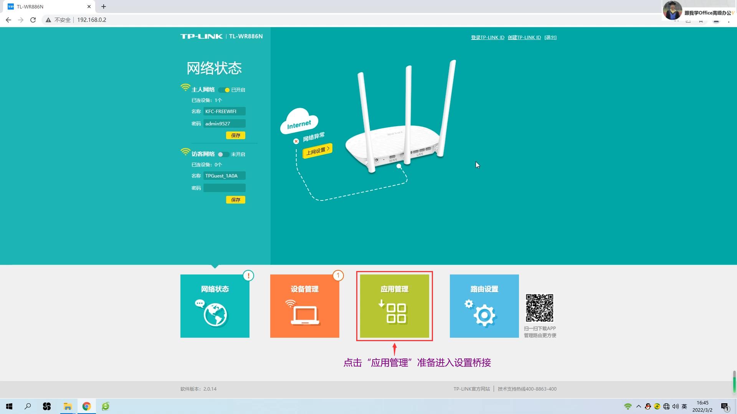
Task: Edit the main network name KFC-FREEWIFI field
Action: click(225, 111)
